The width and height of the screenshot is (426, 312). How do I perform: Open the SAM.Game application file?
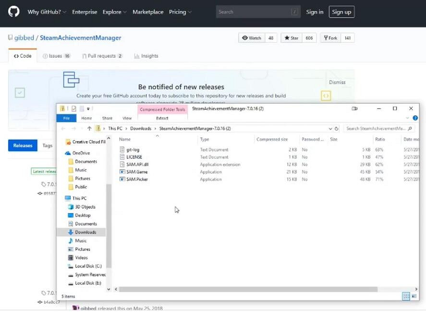[x=136, y=172]
